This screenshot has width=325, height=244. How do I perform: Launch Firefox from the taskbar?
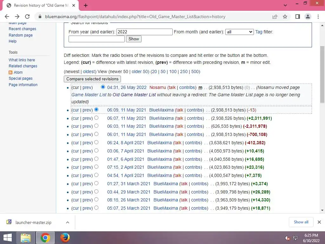pos(65,238)
